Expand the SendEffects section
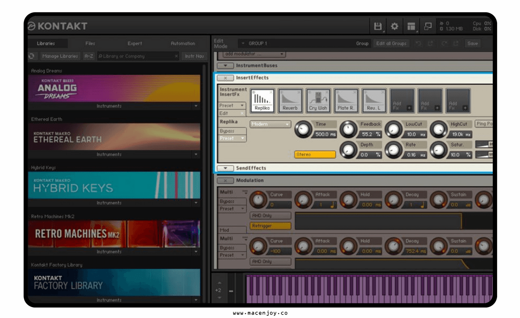520x318 pixels. [x=225, y=168]
